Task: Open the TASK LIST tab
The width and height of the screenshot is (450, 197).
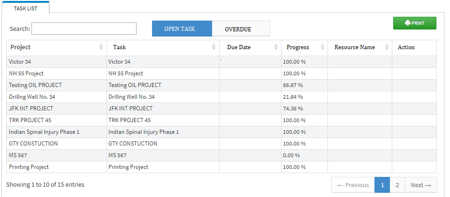Action: 25,8
